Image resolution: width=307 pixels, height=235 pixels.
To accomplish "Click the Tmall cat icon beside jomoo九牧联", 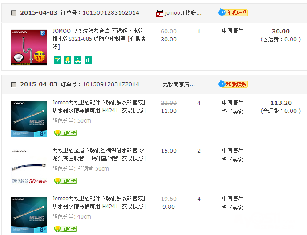I will click(x=159, y=13).
